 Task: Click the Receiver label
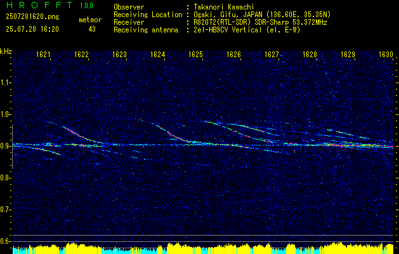pyautogui.click(x=129, y=22)
